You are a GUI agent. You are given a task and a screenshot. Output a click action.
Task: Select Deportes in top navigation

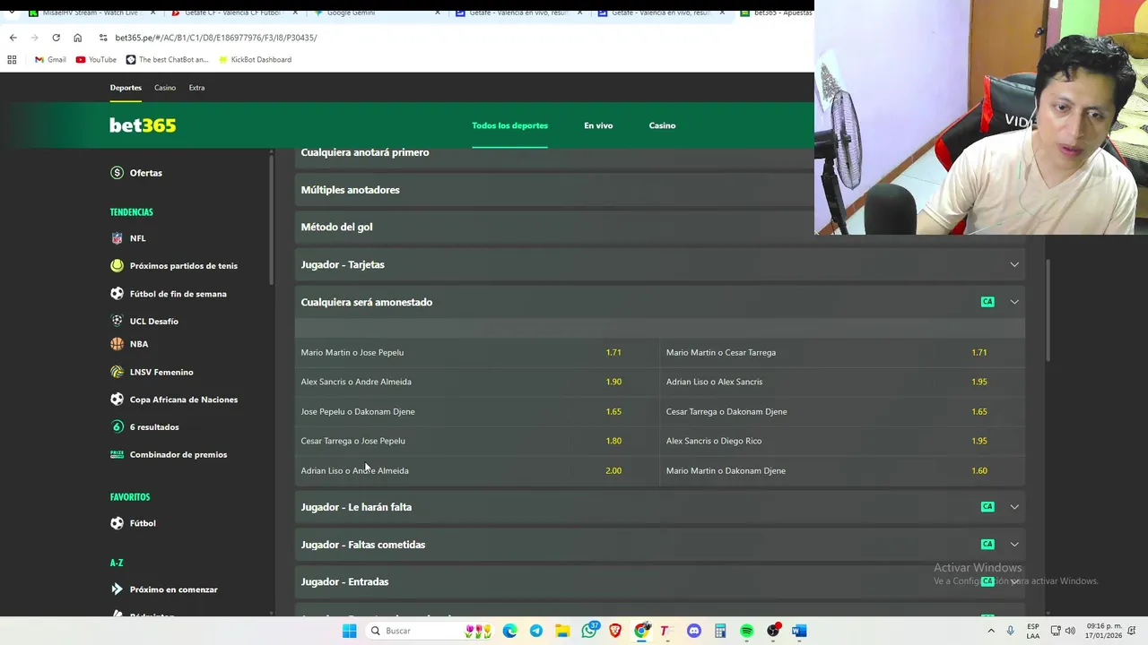click(126, 88)
